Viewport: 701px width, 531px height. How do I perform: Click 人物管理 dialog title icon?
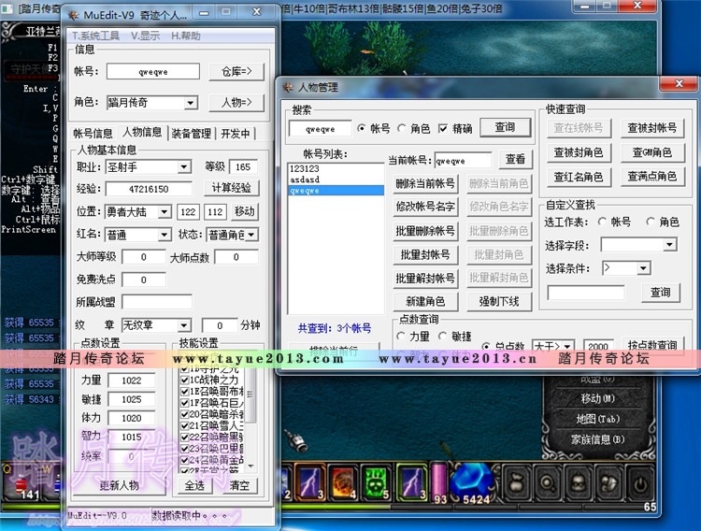tap(289, 87)
